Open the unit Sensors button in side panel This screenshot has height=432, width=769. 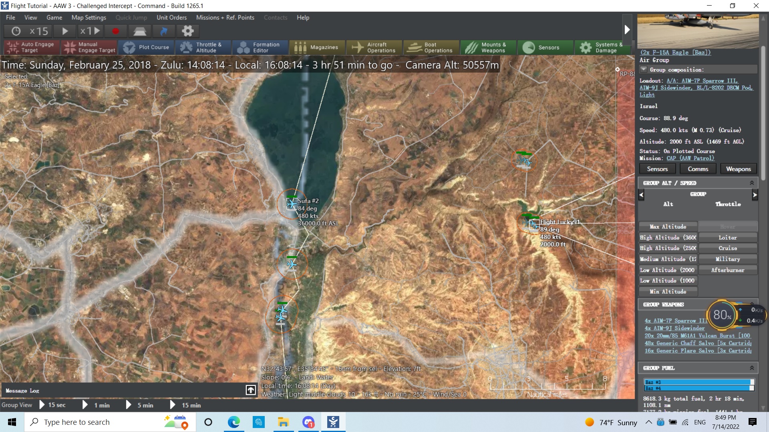pyautogui.click(x=658, y=169)
